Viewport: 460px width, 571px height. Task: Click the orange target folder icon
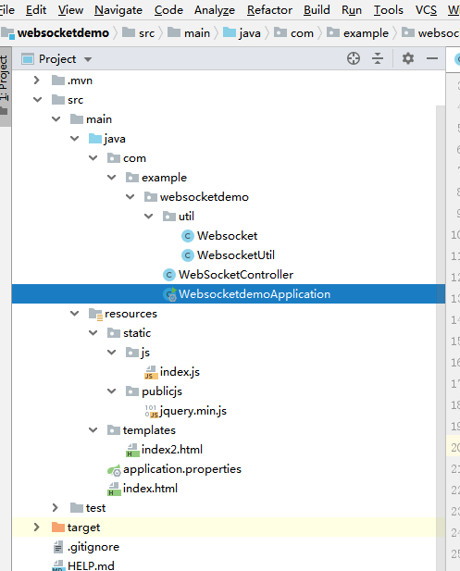coord(58,528)
